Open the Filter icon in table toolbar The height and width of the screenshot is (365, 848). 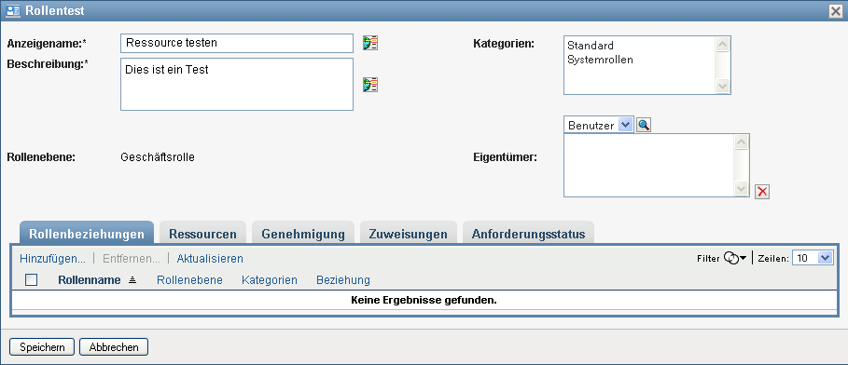tap(730, 258)
